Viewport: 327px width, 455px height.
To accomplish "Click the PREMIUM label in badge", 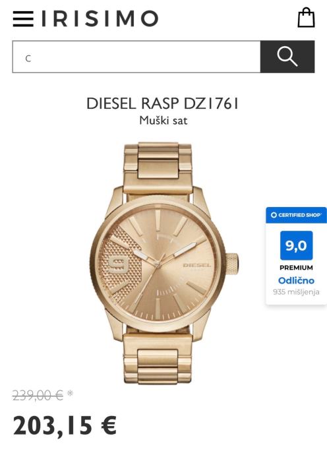I will point(296,268).
